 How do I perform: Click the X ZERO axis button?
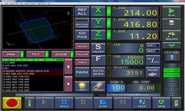click(x=98, y=12)
